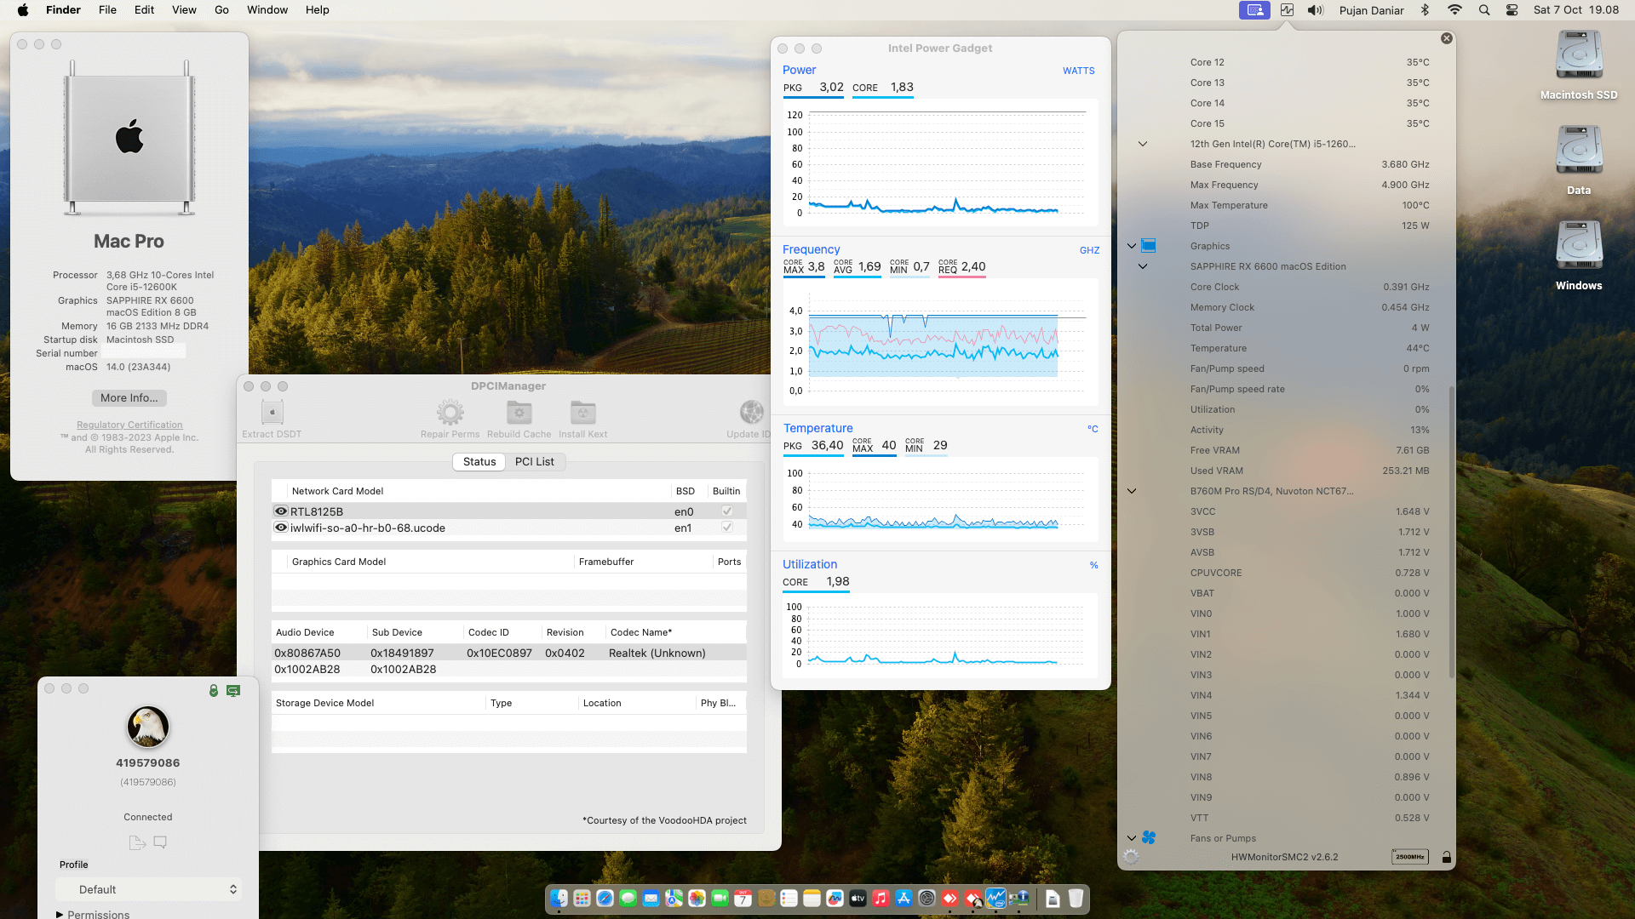Open Photos from the Dock
Screen dimensions: 1635x919
pyautogui.click(x=697, y=898)
